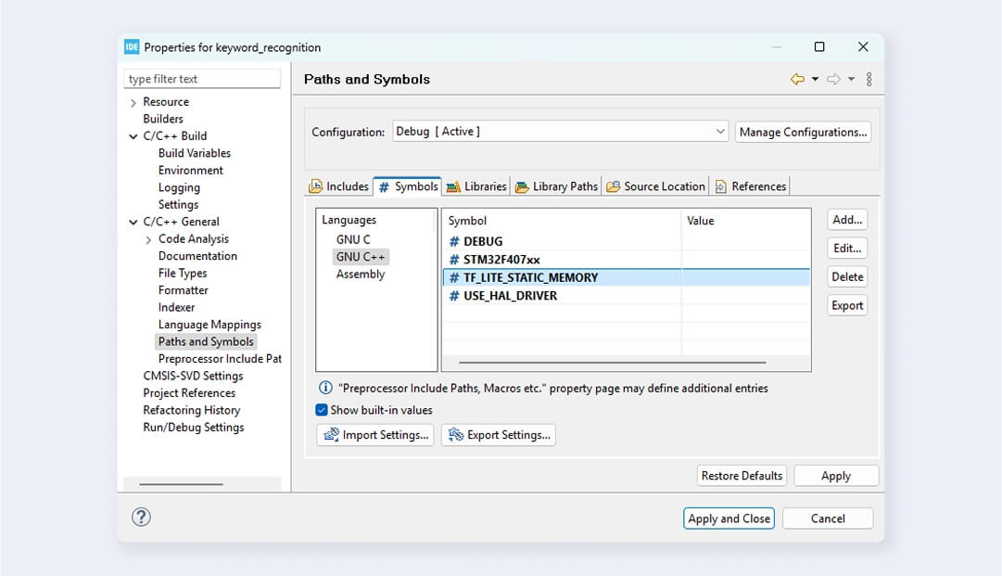Switch to the Library Paths tab
This screenshot has height=576, width=1002.
tap(556, 186)
